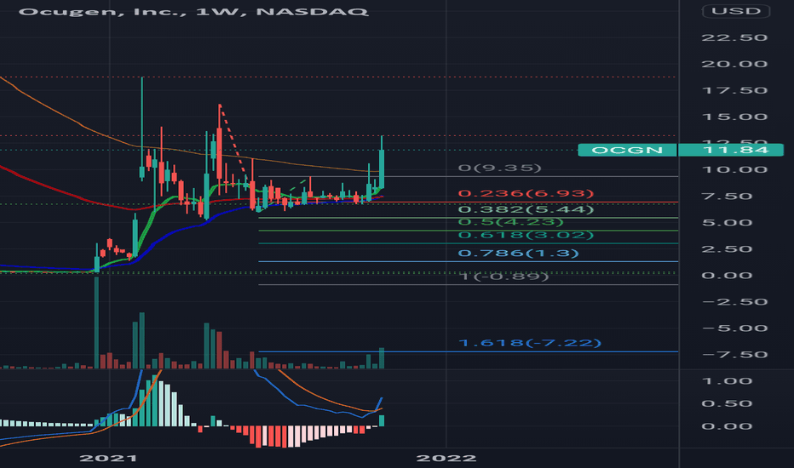Select the 0.786(1.3) Fibonacci level label
This screenshot has height=468, width=794.
[518, 253]
